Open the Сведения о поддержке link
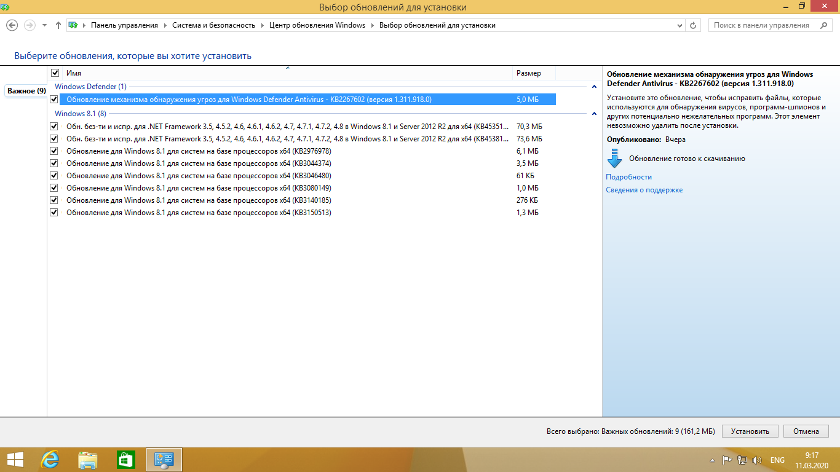 pyautogui.click(x=644, y=190)
